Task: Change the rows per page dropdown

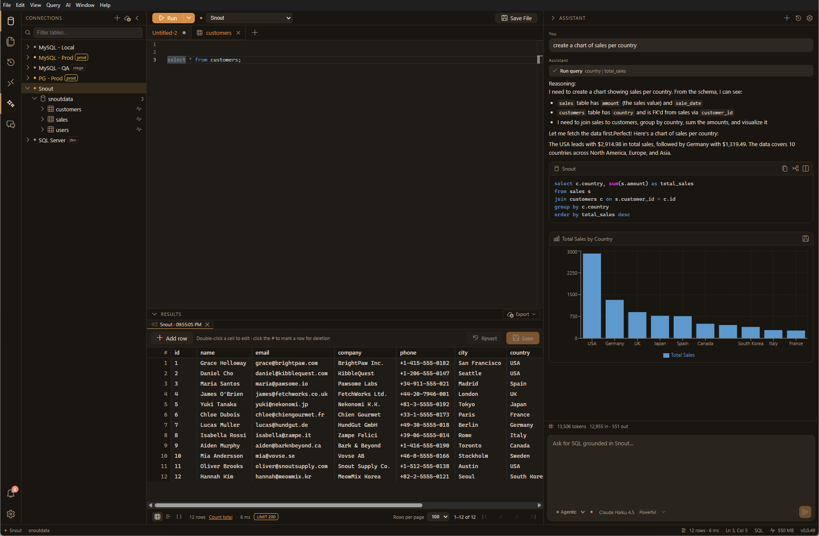Action: [438, 517]
